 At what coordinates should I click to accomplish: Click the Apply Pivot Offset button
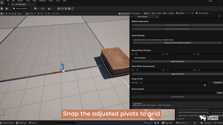tap(177, 74)
